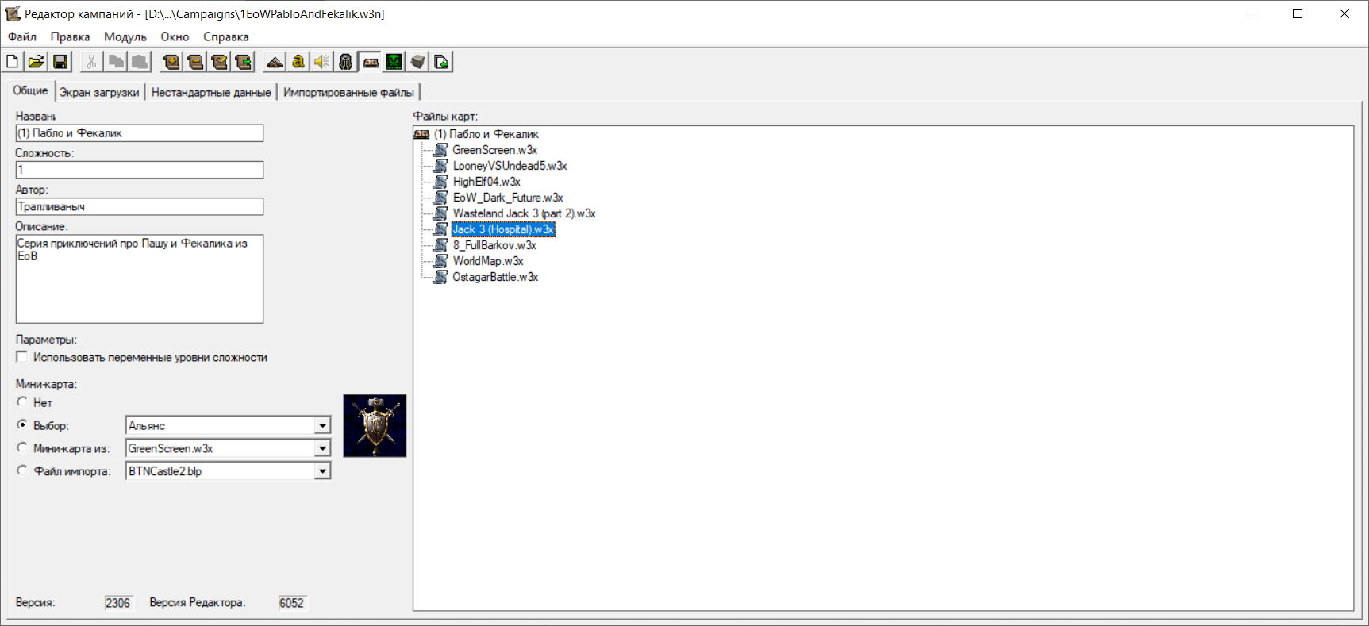Click the Сложность difficulty input field
The image size is (1369, 626).
[x=140, y=170]
